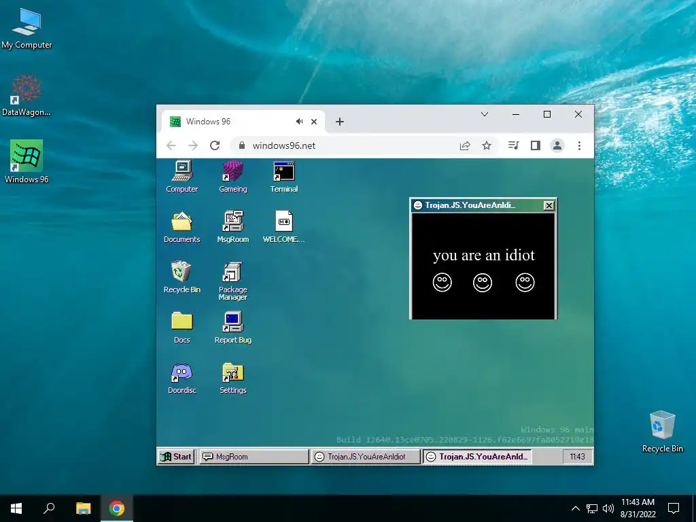696x522 pixels.
Task: Open a new Chrome tab
Action: coord(340,122)
